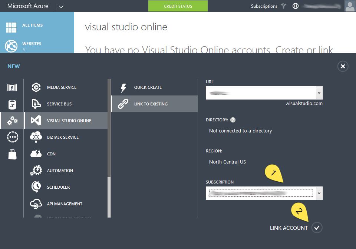Switch to the Quick Create tab
The height and width of the screenshot is (249, 356).
(154, 87)
